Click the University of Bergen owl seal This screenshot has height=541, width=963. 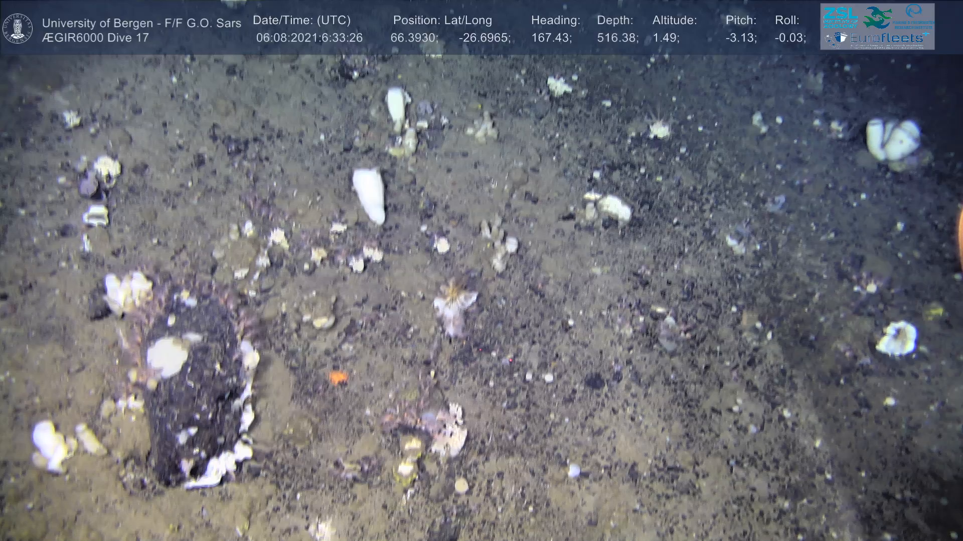(18, 28)
